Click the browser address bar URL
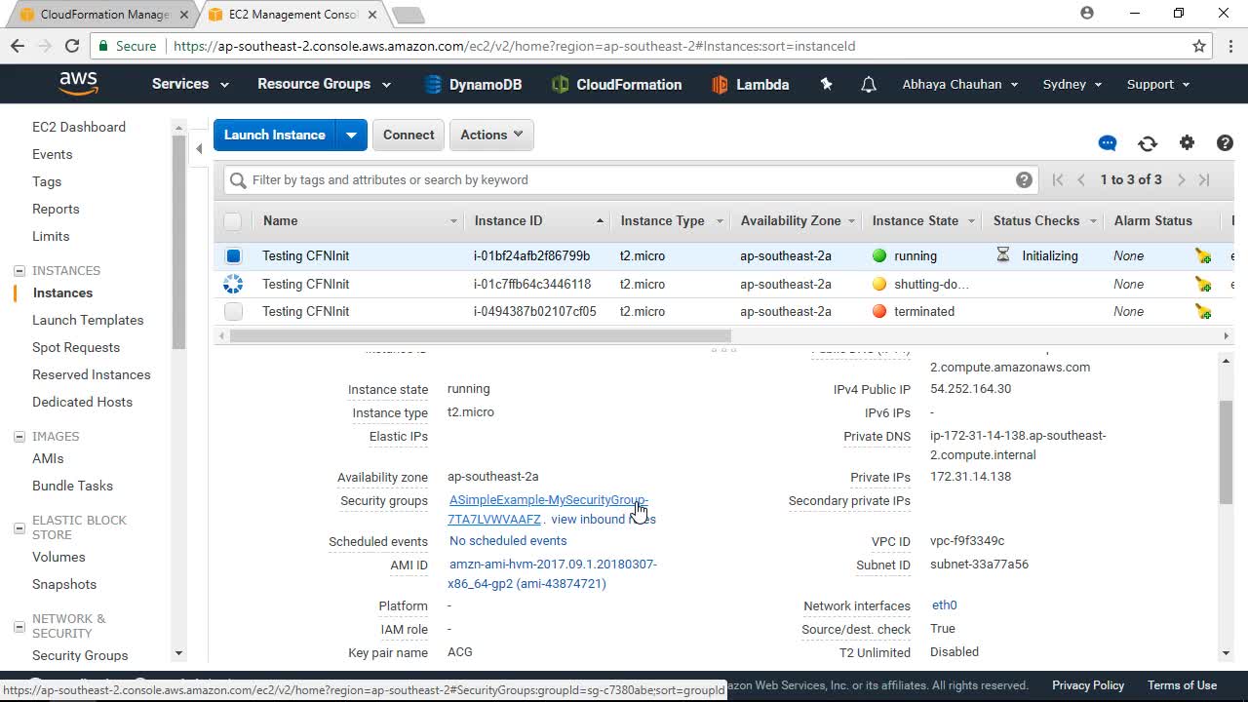The width and height of the screenshot is (1248, 702). point(515,46)
